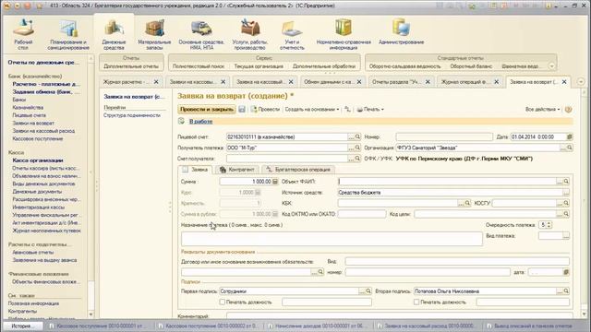Search Объект ФАИП with magnifier icon
The image size is (591, 332).
point(566,182)
